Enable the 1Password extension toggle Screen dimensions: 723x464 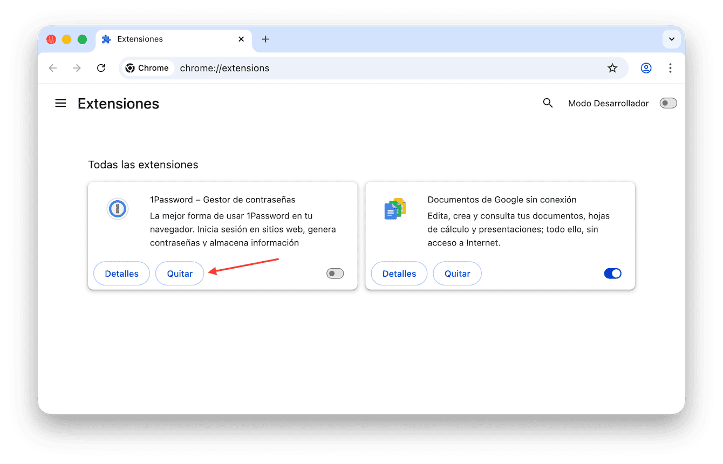[x=335, y=274]
